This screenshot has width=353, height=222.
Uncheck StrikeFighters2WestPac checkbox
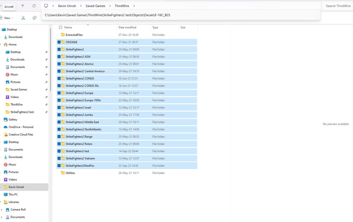click(59, 166)
